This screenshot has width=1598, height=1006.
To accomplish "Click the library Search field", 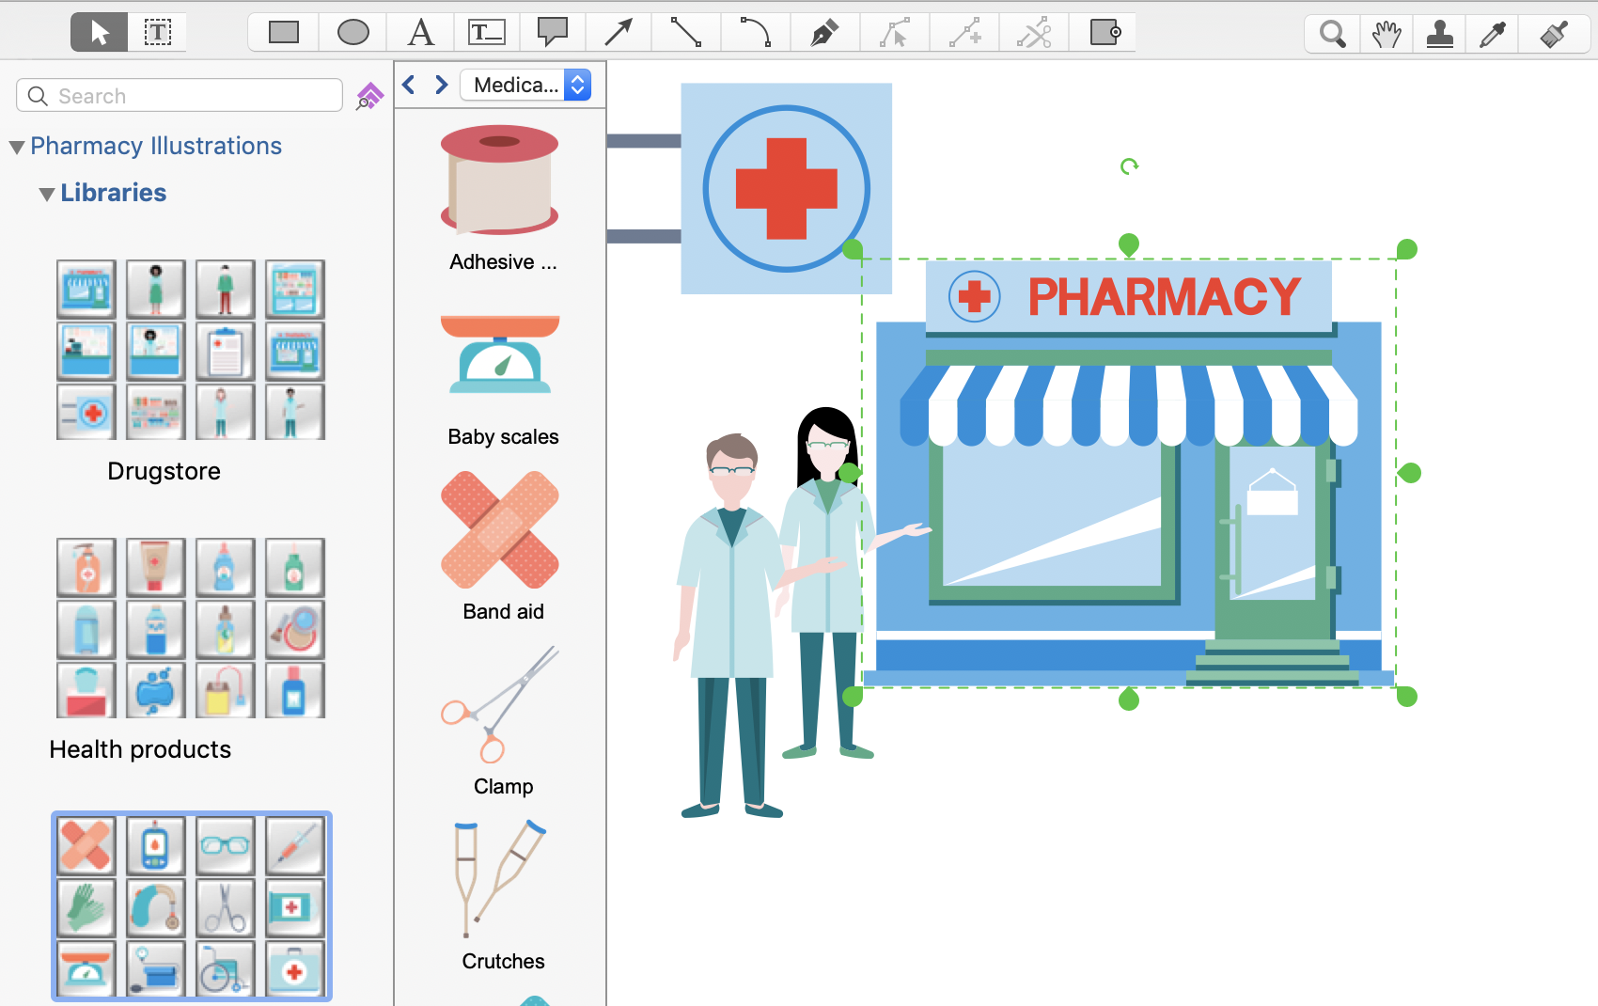I will pyautogui.click(x=180, y=96).
